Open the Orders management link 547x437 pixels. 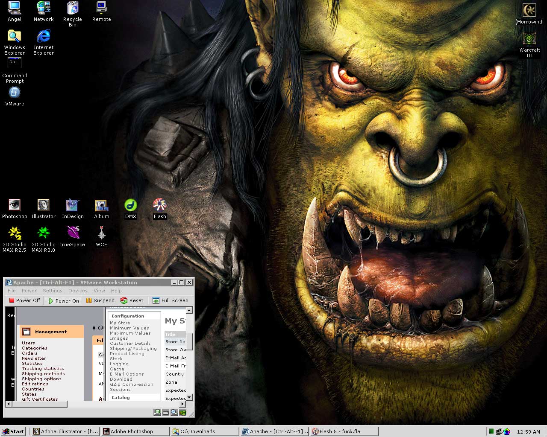(29, 353)
